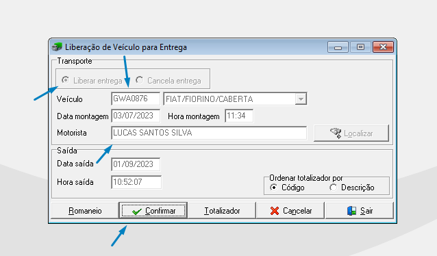Close the window with the red X

click(383, 47)
